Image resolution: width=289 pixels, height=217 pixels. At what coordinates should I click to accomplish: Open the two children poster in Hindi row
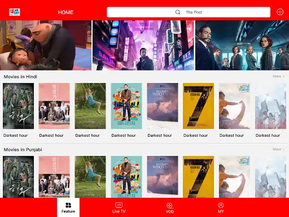pyautogui.click(x=234, y=106)
